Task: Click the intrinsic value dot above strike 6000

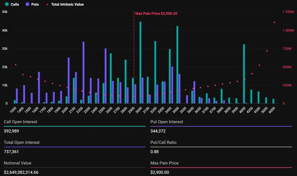Action: [274, 22]
